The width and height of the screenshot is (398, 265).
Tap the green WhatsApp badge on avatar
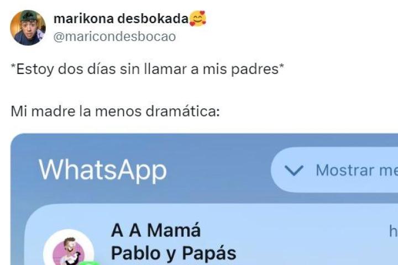tap(89, 263)
